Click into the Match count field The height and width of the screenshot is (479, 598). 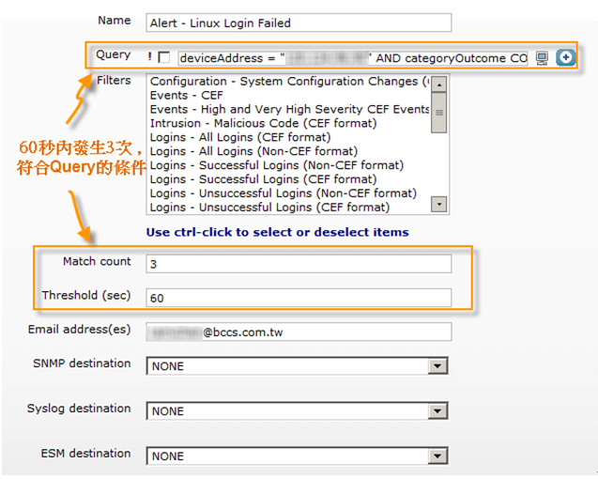(x=299, y=265)
